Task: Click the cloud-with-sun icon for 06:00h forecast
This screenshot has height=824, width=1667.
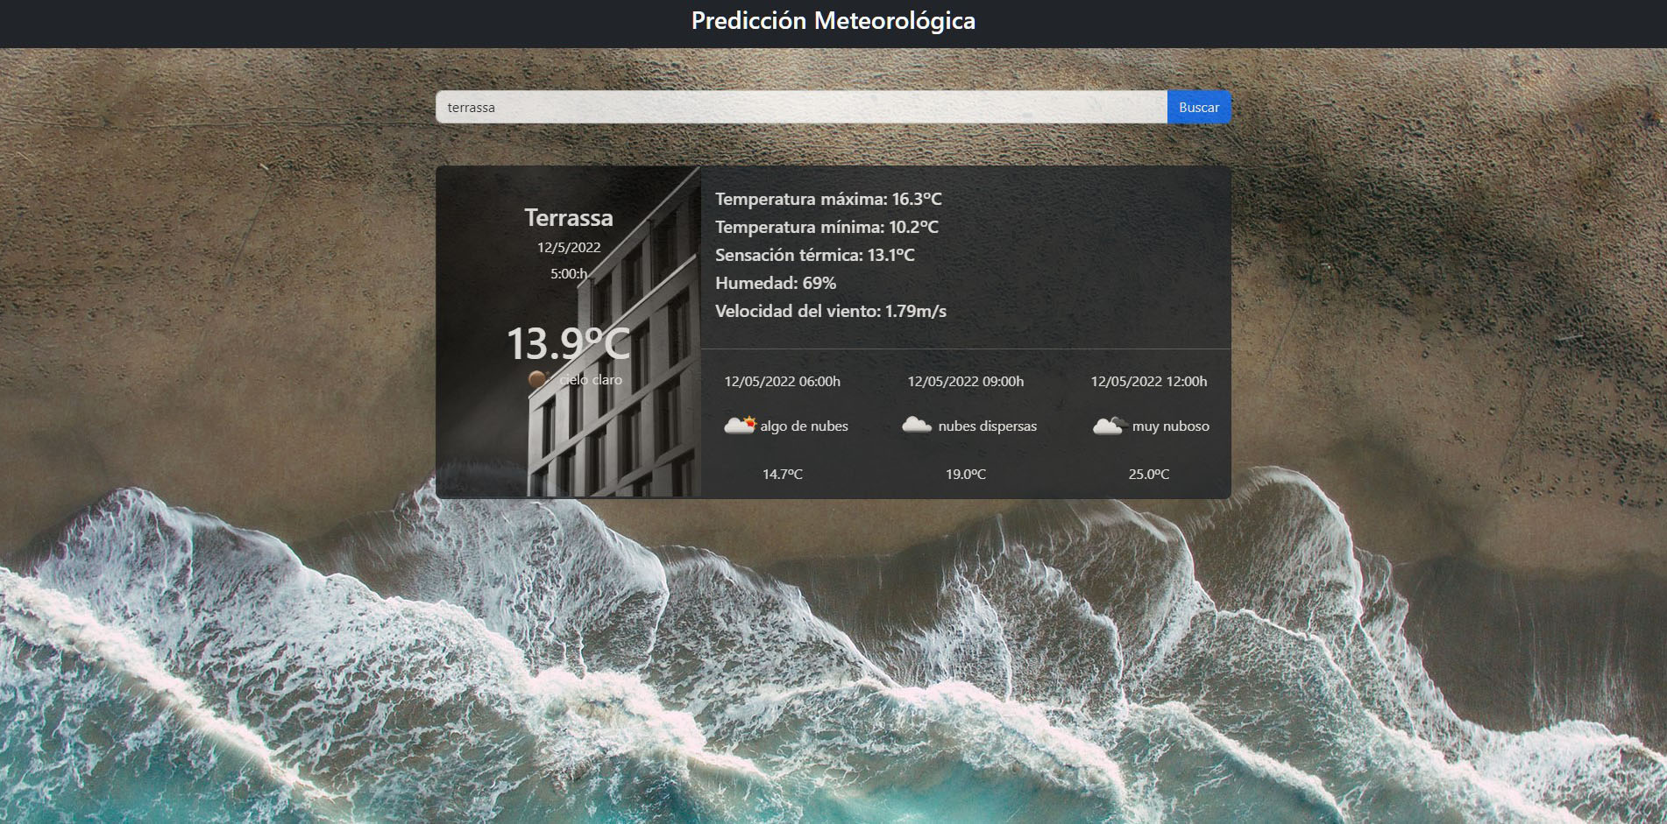Action: point(739,426)
